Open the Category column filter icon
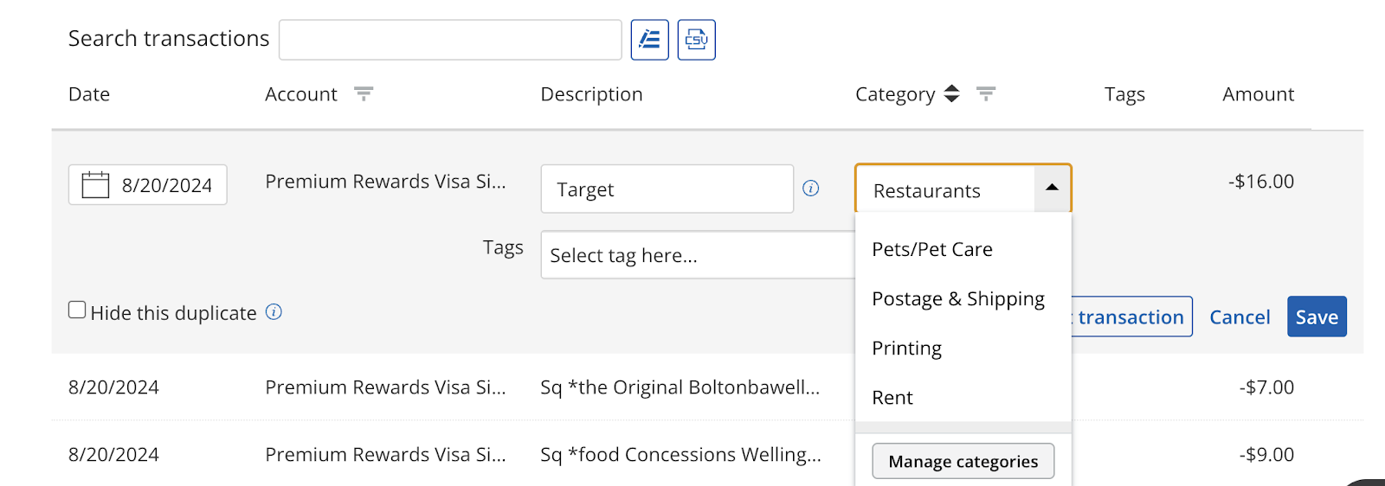This screenshot has width=1385, height=486. [986, 93]
